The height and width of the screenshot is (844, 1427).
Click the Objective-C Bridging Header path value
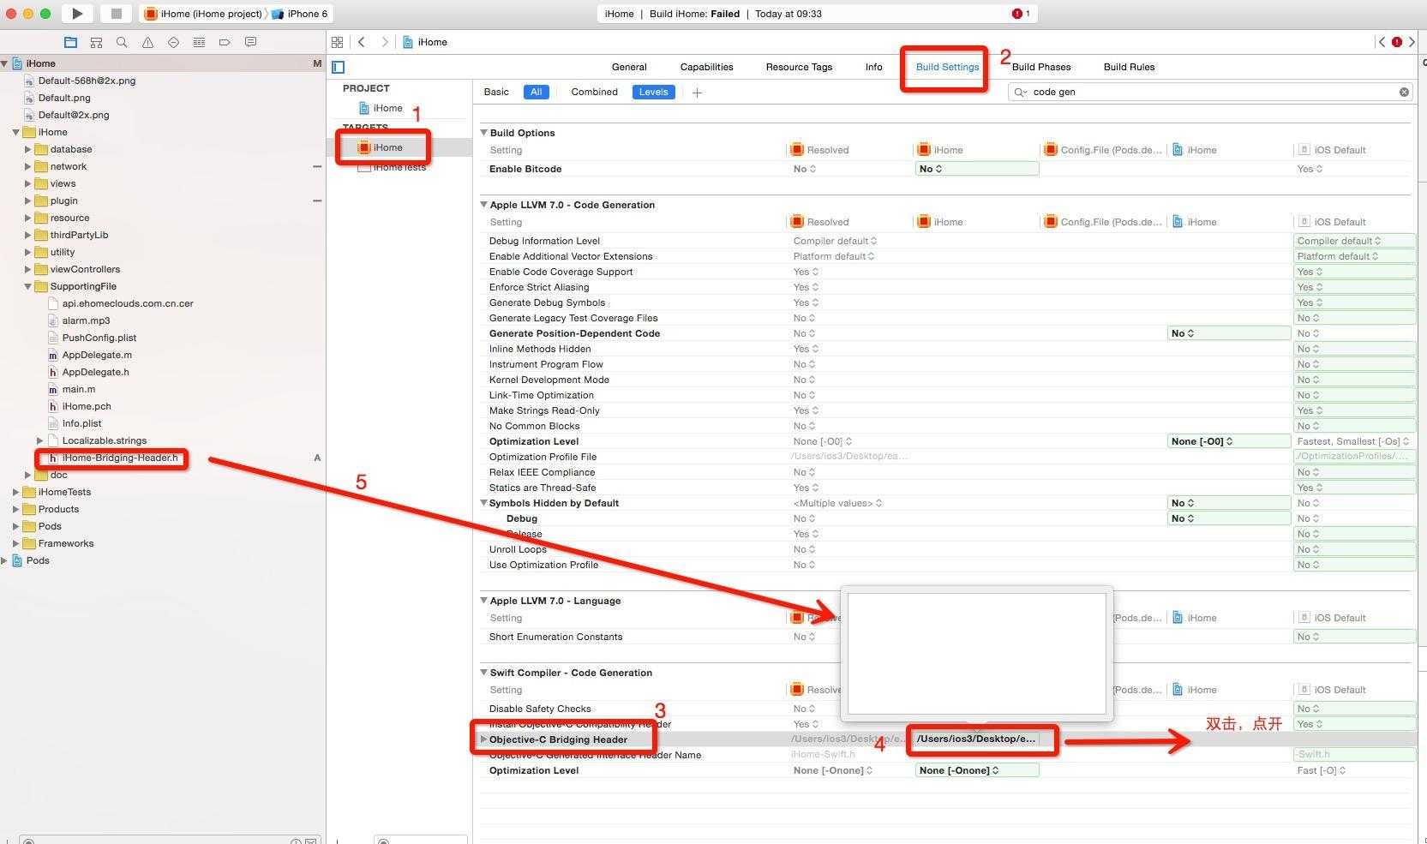pos(976,739)
